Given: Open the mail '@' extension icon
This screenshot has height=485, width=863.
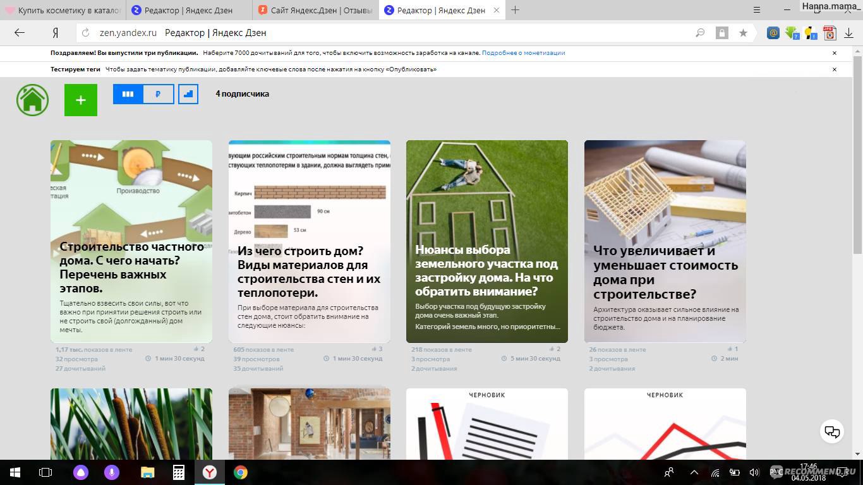Looking at the screenshot, I should [x=773, y=33].
